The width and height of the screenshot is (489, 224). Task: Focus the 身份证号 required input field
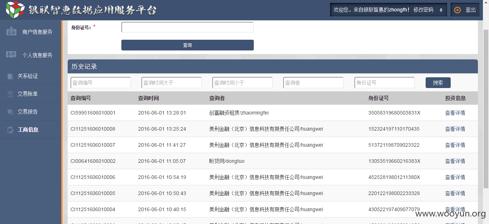(188, 27)
